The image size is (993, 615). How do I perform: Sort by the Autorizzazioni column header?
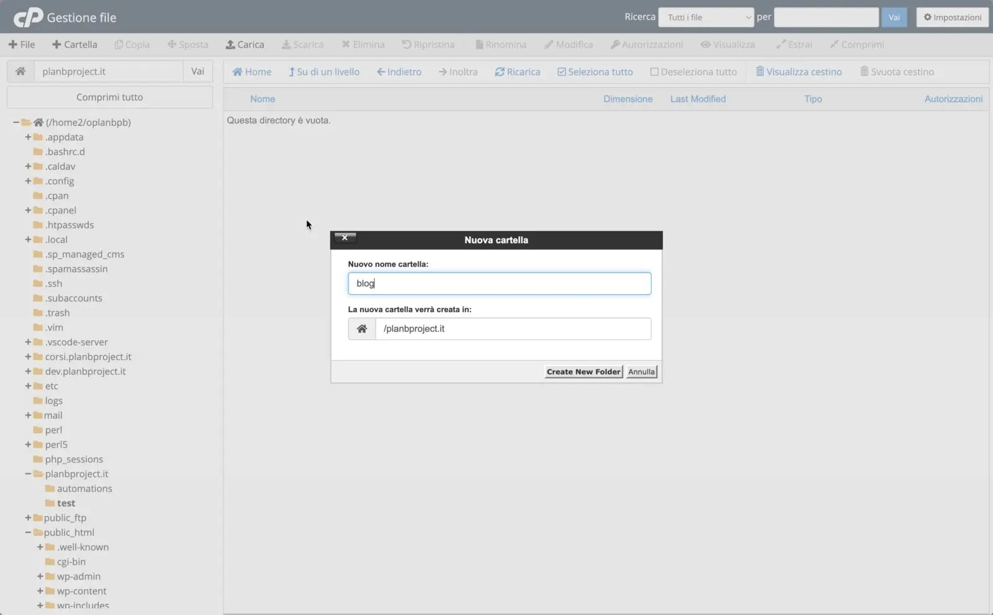pyautogui.click(x=953, y=99)
